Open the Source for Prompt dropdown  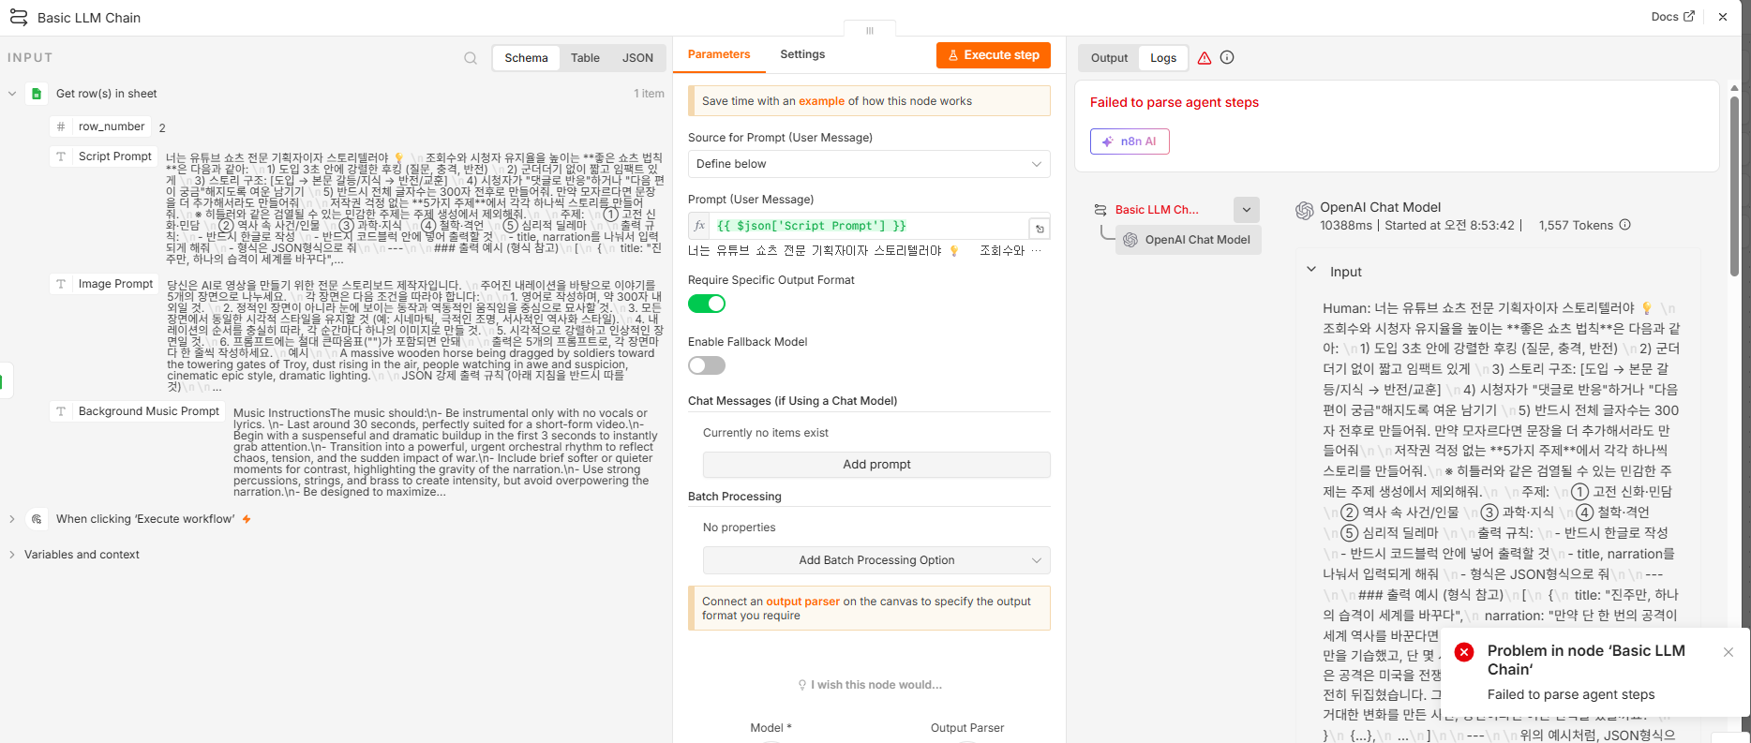pos(869,164)
